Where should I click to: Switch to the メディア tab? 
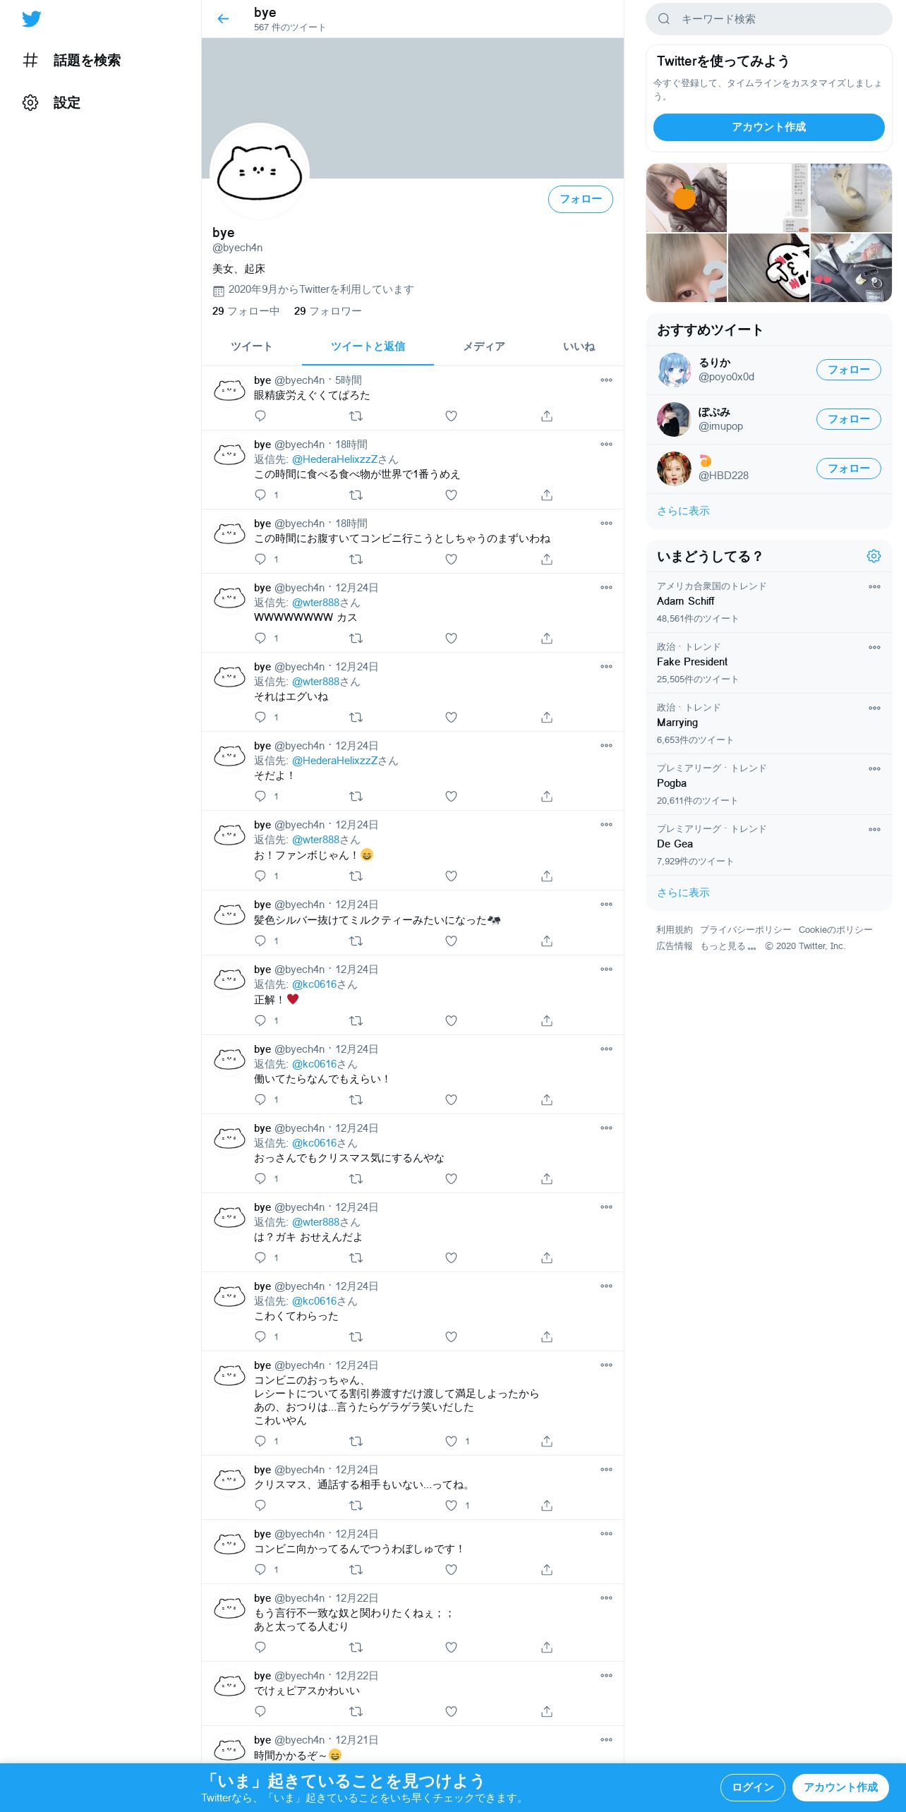(x=484, y=346)
